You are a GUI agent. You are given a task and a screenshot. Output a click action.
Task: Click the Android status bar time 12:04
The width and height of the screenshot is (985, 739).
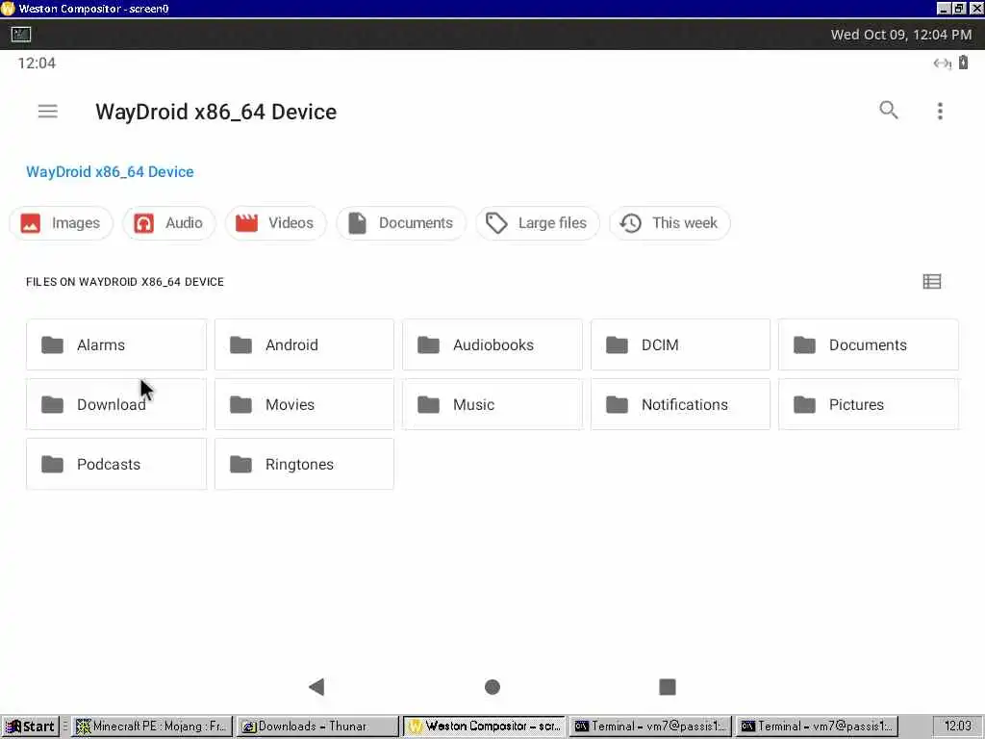click(x=37, y=63)
